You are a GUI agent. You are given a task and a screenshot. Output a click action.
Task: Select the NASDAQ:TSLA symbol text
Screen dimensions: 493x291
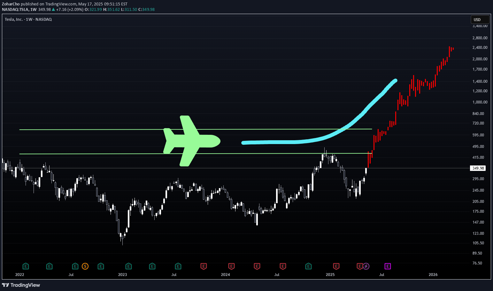click(x=15, y=9)
